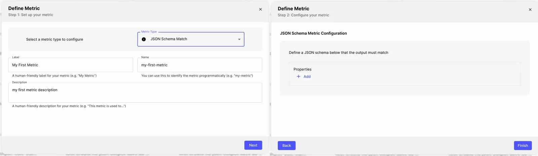Viewport: 538px width, 156px height.
Task: Click the Finish button
Action: click(x=523, y=146)
